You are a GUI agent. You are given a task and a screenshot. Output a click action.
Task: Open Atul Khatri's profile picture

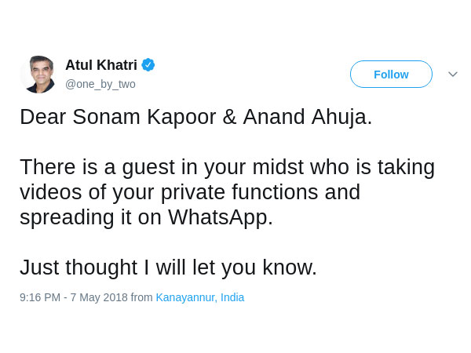[38, 75]
